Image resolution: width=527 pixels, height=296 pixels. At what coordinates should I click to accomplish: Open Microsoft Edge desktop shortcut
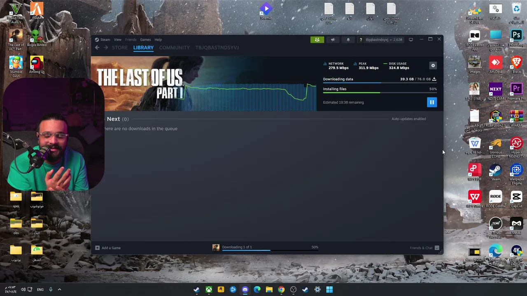tap(495, 255)
